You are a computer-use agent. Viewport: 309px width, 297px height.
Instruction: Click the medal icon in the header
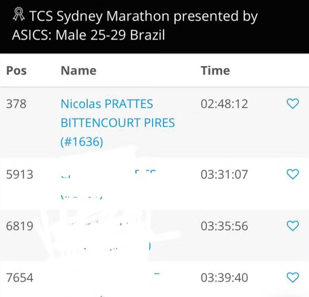[19, 15]
